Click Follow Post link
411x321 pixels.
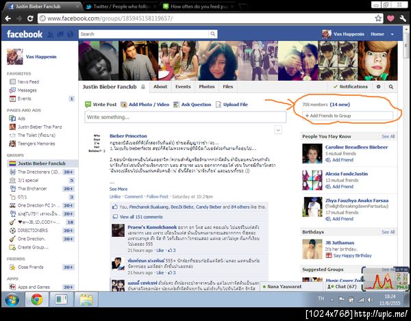(x=158, y=196)
